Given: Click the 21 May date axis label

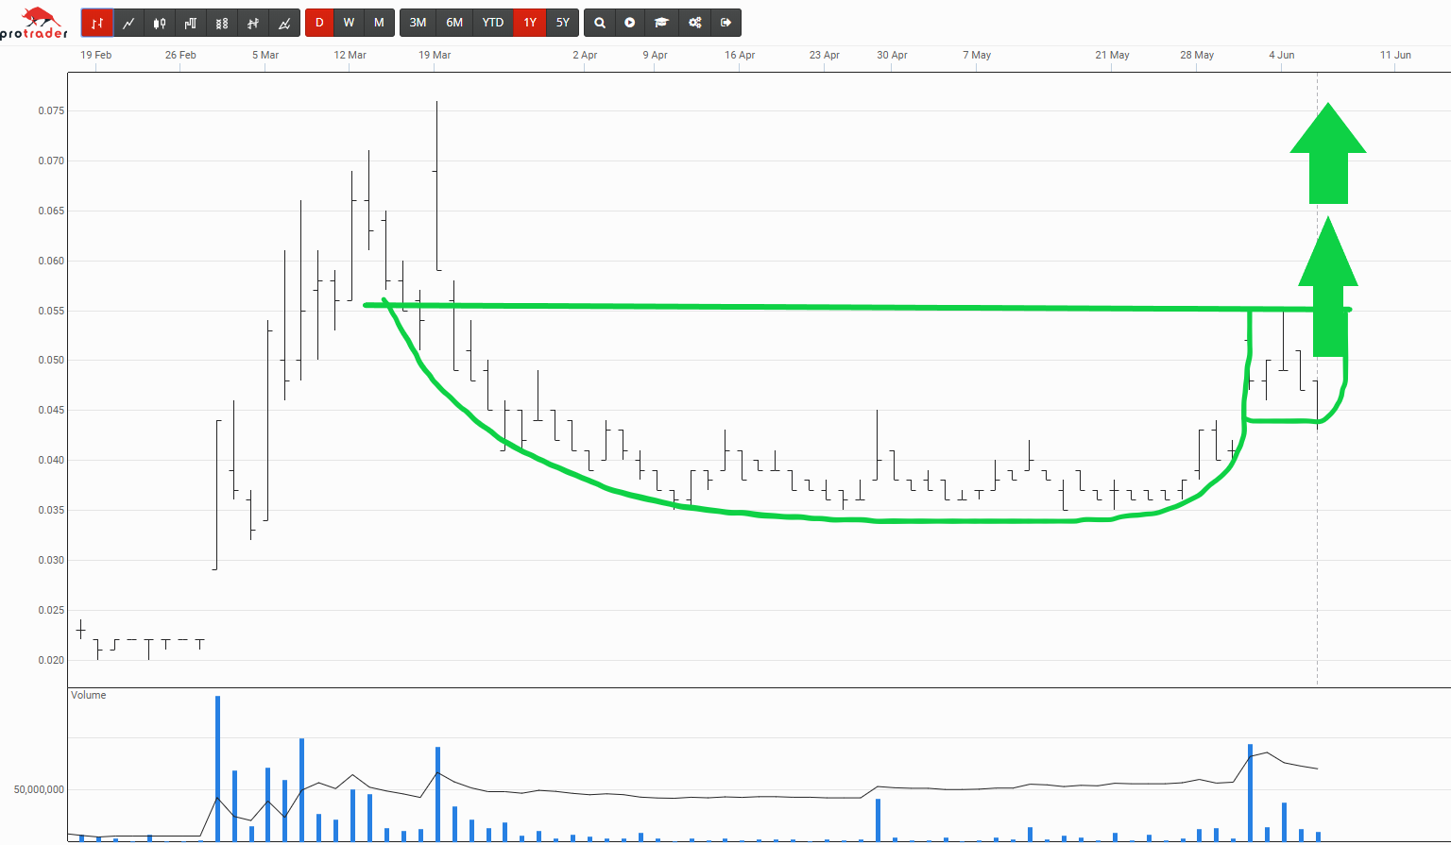Looking at the screenshot, I should click(1112, 55).
